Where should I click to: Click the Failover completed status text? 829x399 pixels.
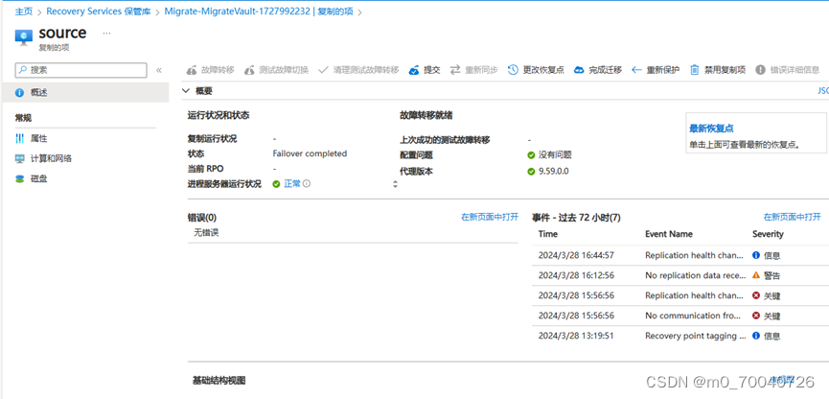coord(310,153)
